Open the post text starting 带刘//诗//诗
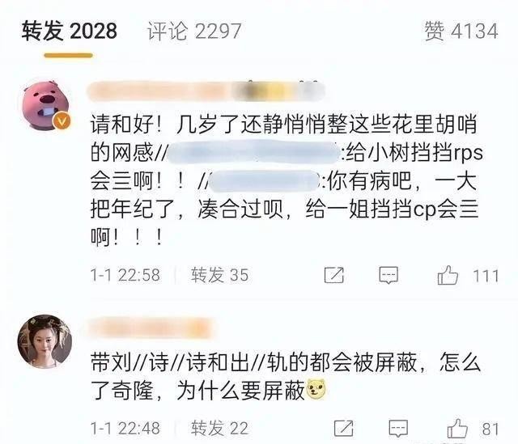Screen dimensions: 518x444 click(286, 376)
